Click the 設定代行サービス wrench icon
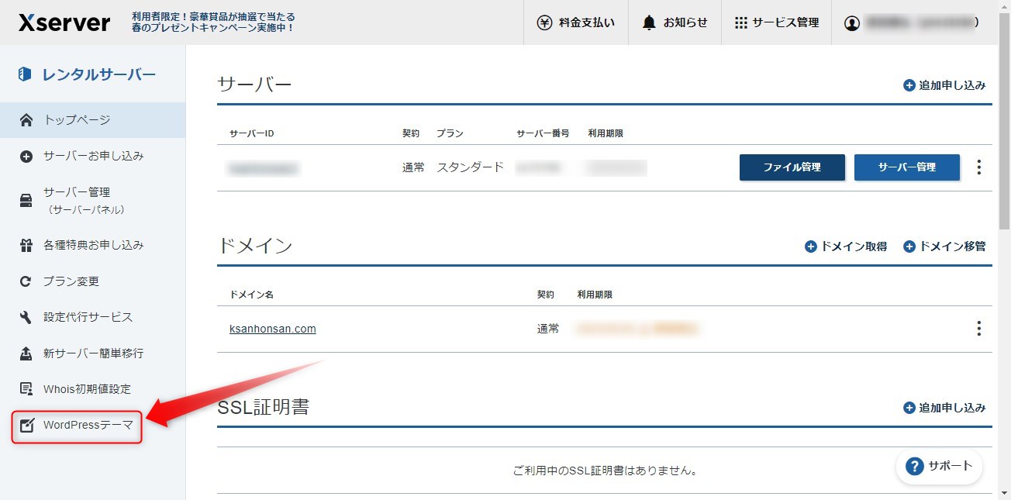 pyautogui.click(x=28, y=317)
